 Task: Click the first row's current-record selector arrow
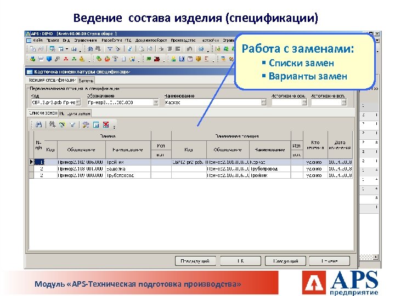31,162
